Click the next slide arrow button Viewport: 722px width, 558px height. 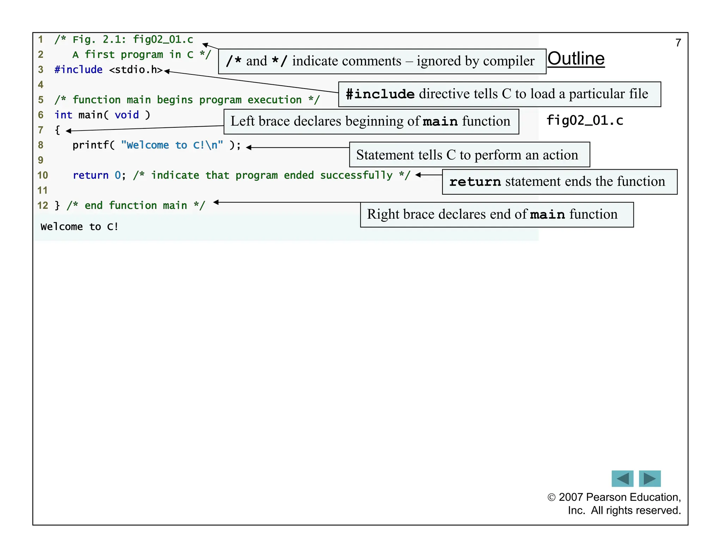[x=649, y=479]
